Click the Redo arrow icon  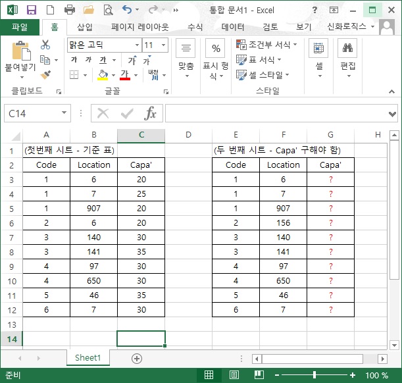pos(153,10)
